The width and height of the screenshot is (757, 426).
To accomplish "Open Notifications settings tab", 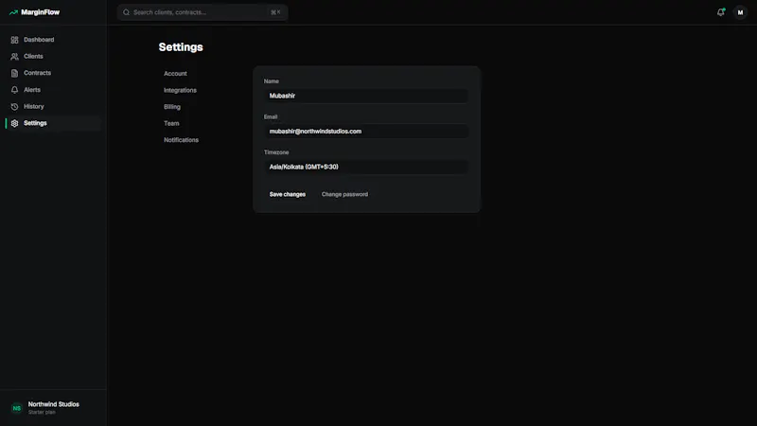I will 181,140.
